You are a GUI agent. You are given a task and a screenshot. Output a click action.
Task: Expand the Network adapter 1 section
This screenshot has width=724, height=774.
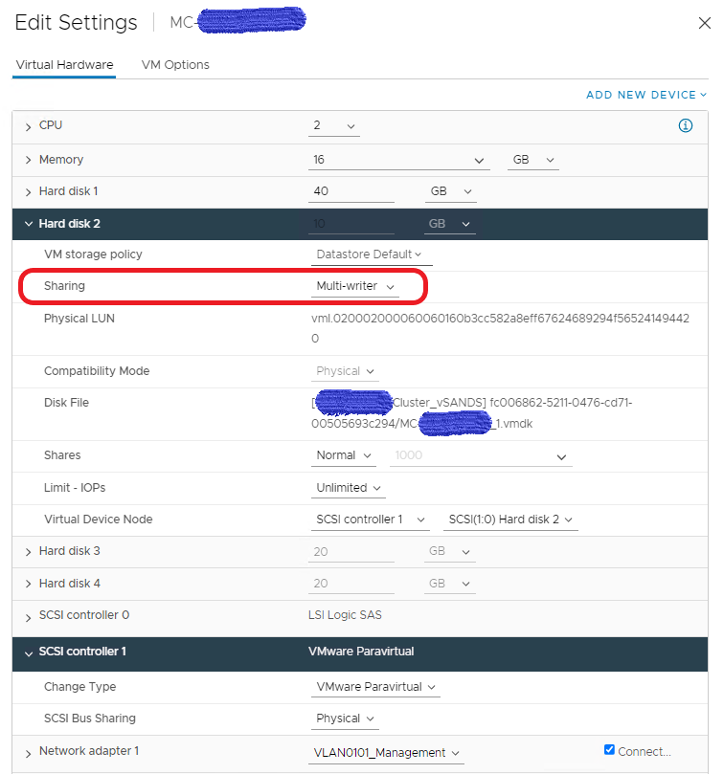point(28,753)
